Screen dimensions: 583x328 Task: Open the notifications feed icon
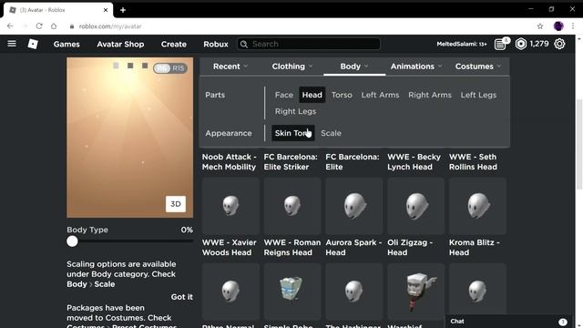(x=500, y=45)
